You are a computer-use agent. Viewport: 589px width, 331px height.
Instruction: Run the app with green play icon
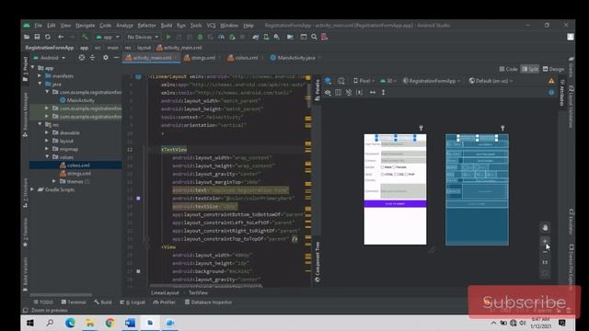168,37
